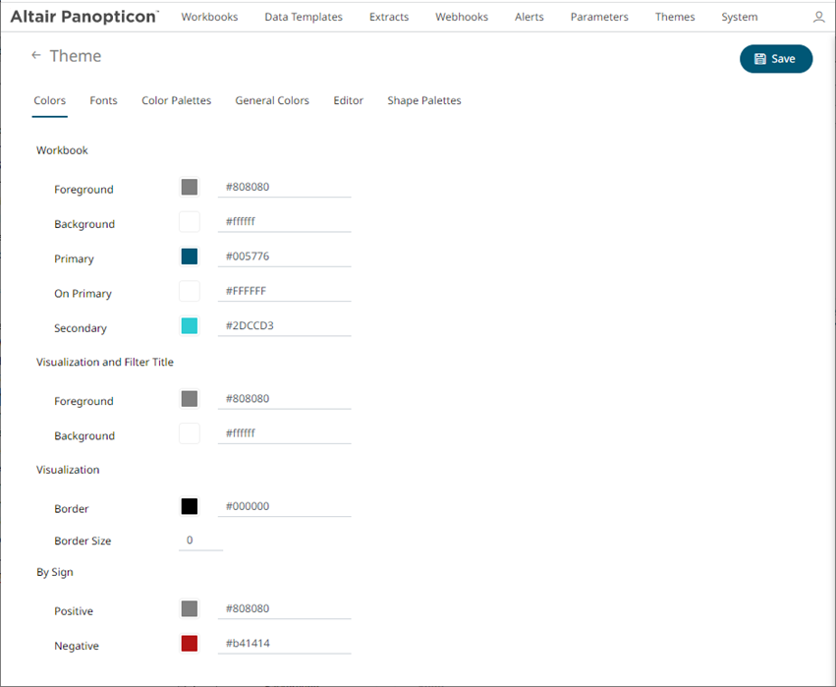Open the Workbooks menu
The image size is (836, 687).
[209, 17]
